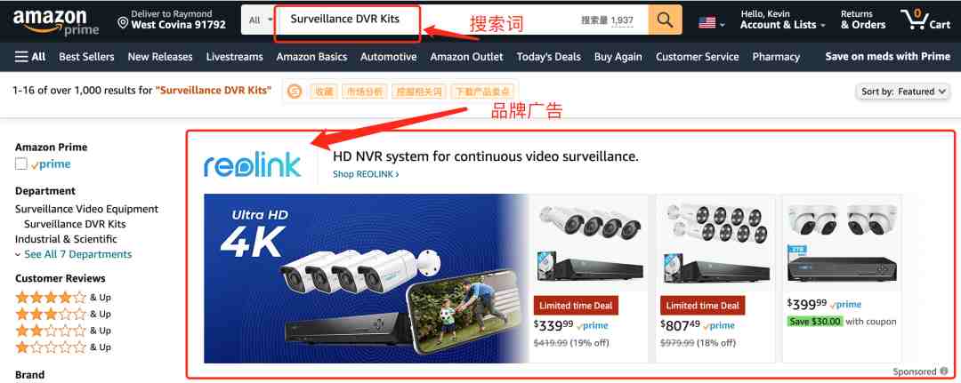Open Best Sellers navigation item
This screenshot has width=961, height=383.
pyautogui.click(x=86, y=57)
